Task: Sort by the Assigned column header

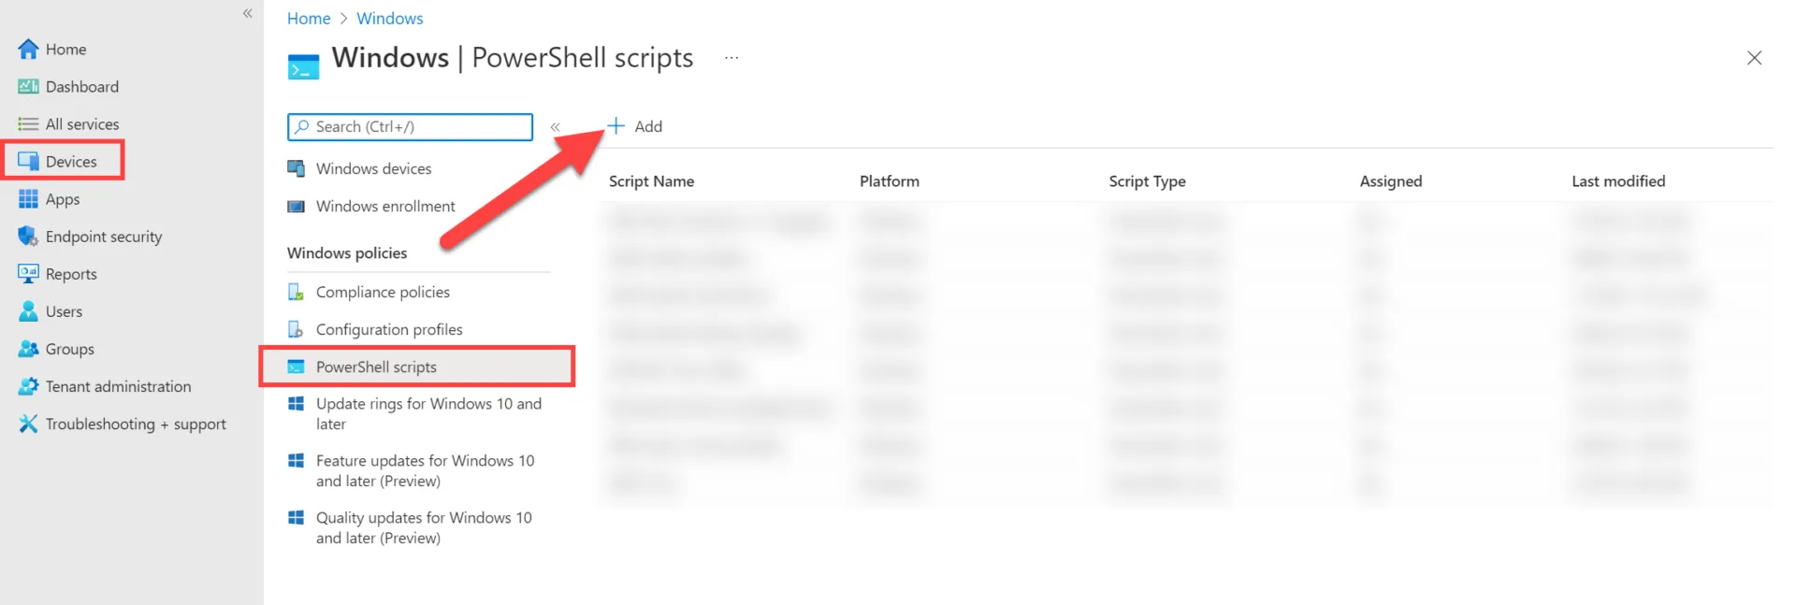Action: coord(1390,180)
